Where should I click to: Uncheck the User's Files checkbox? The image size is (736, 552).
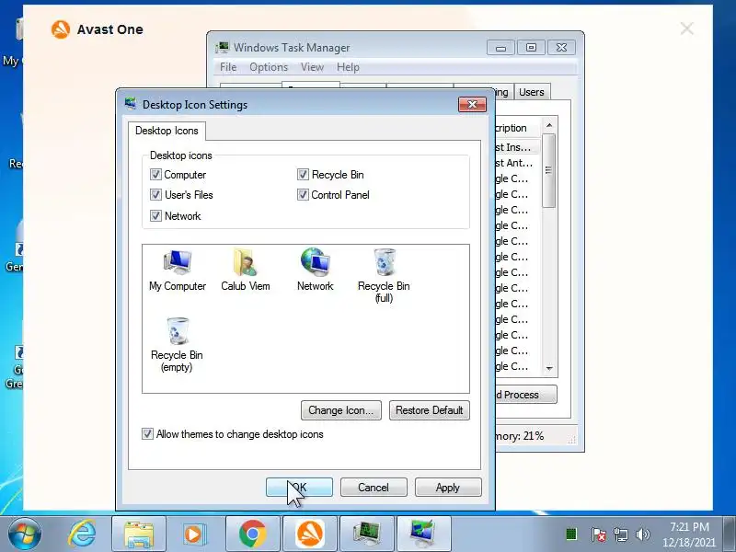(x=155, y=195)
